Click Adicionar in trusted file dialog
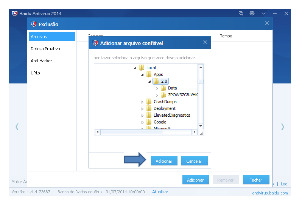Screen dimensions: 302x202 point(164,161)
